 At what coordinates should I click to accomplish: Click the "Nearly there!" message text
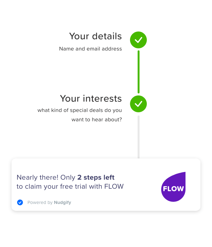pos(37,177)
